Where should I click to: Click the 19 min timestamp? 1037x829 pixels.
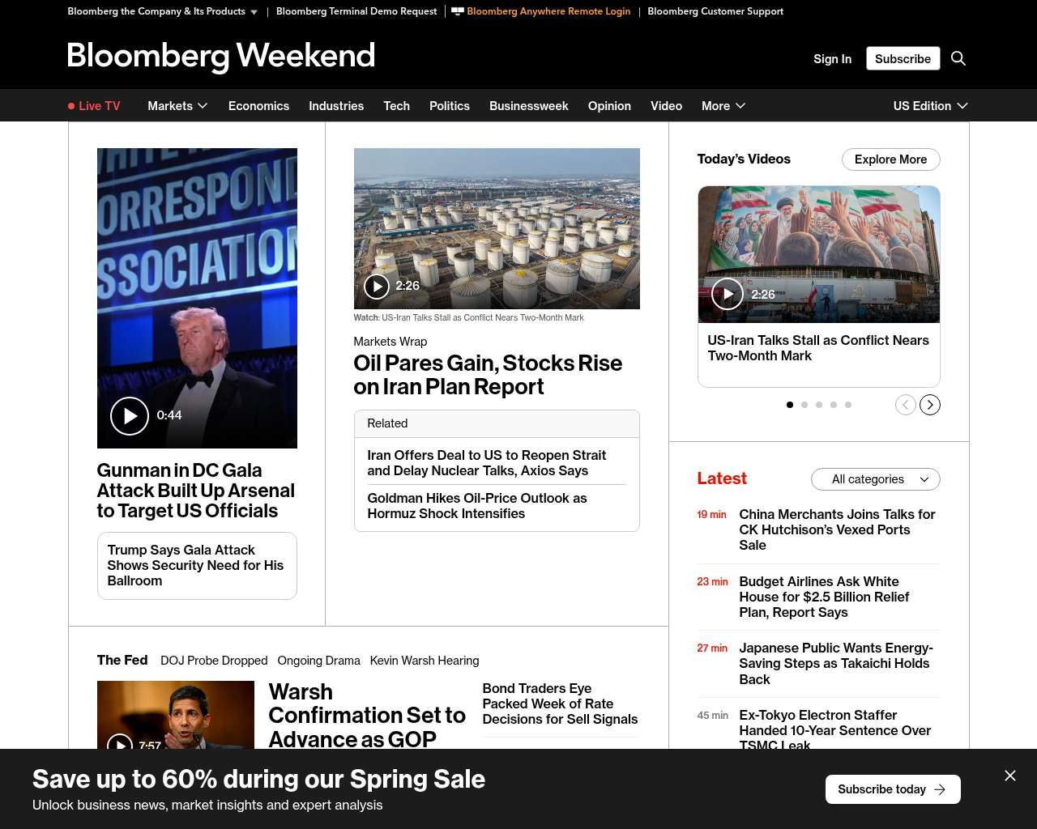tap(711, 514)
